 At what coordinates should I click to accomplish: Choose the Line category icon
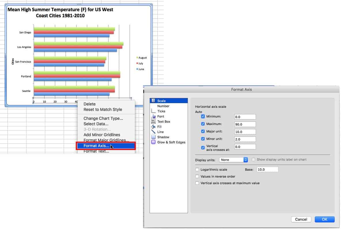click(x=153, y=132)
